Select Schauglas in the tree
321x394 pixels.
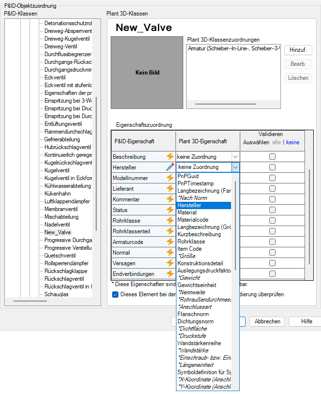pos(57,294)
